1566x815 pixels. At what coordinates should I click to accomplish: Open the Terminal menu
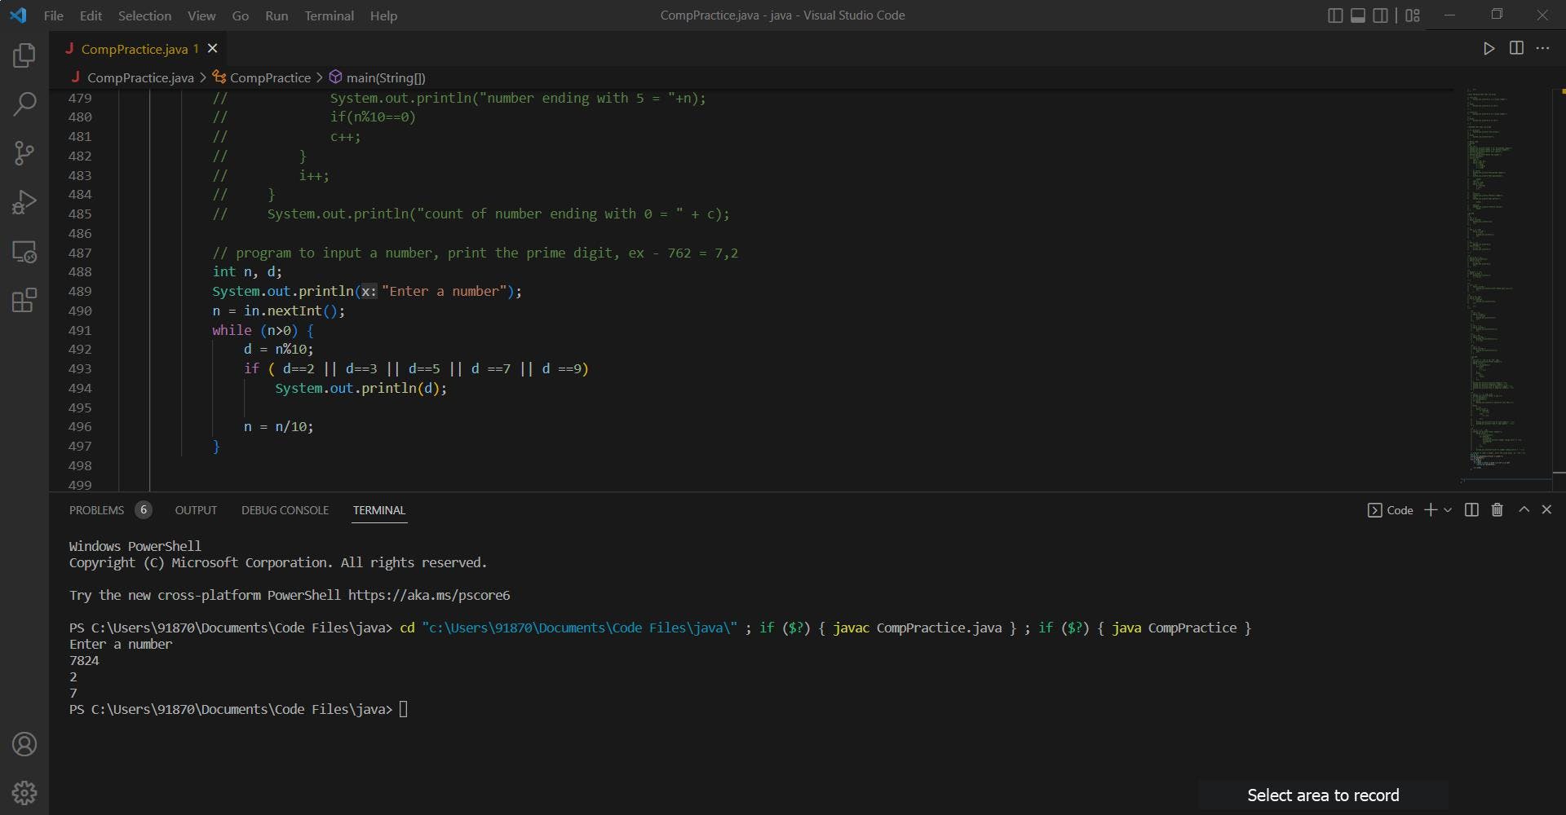329,15
